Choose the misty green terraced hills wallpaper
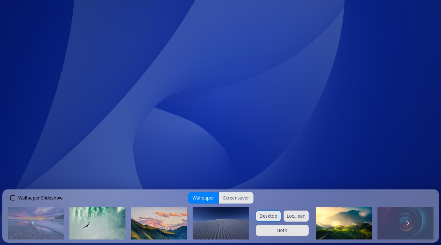The image size is (441, 245). [x=344, y=223]
